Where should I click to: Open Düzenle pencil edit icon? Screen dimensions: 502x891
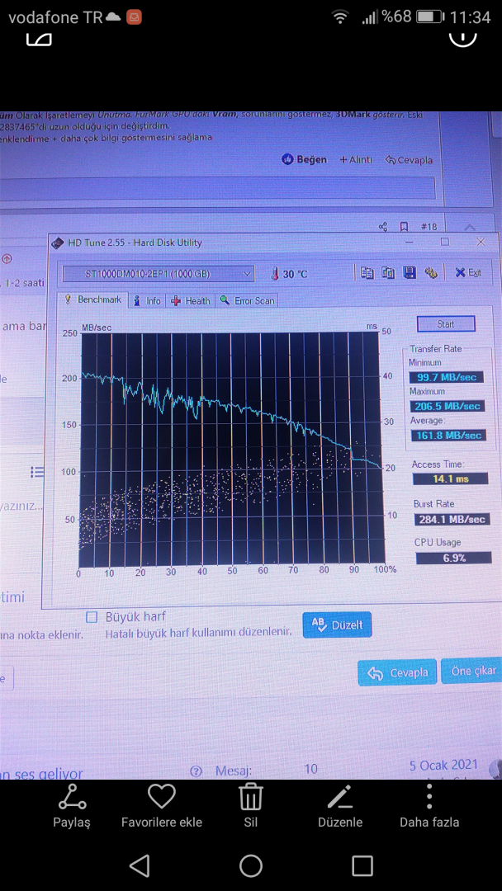(340, 797)
